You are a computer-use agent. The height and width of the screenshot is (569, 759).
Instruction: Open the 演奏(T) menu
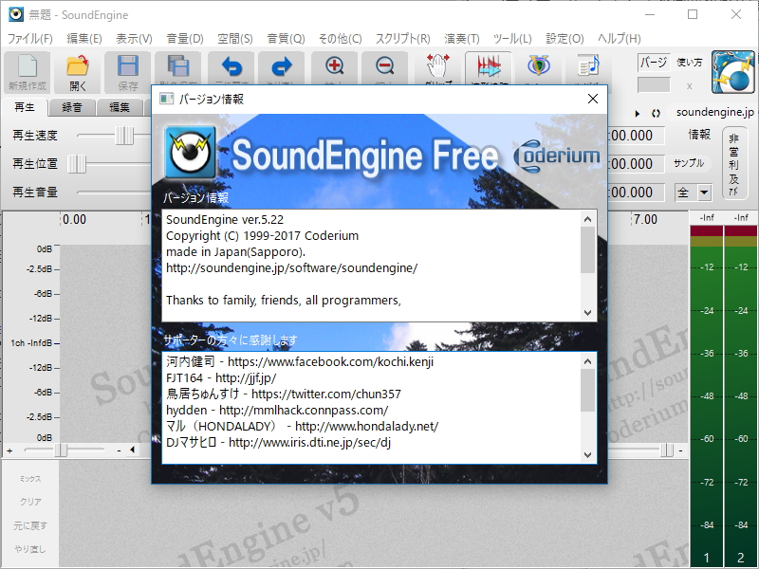(x=462, y=39)
